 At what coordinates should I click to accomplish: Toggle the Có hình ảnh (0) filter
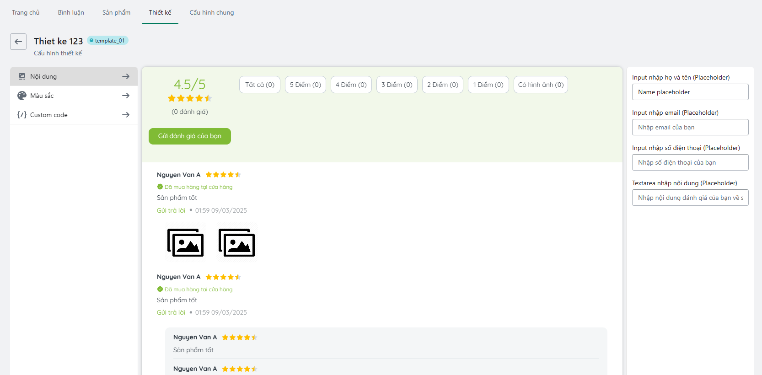click(540, 85)
